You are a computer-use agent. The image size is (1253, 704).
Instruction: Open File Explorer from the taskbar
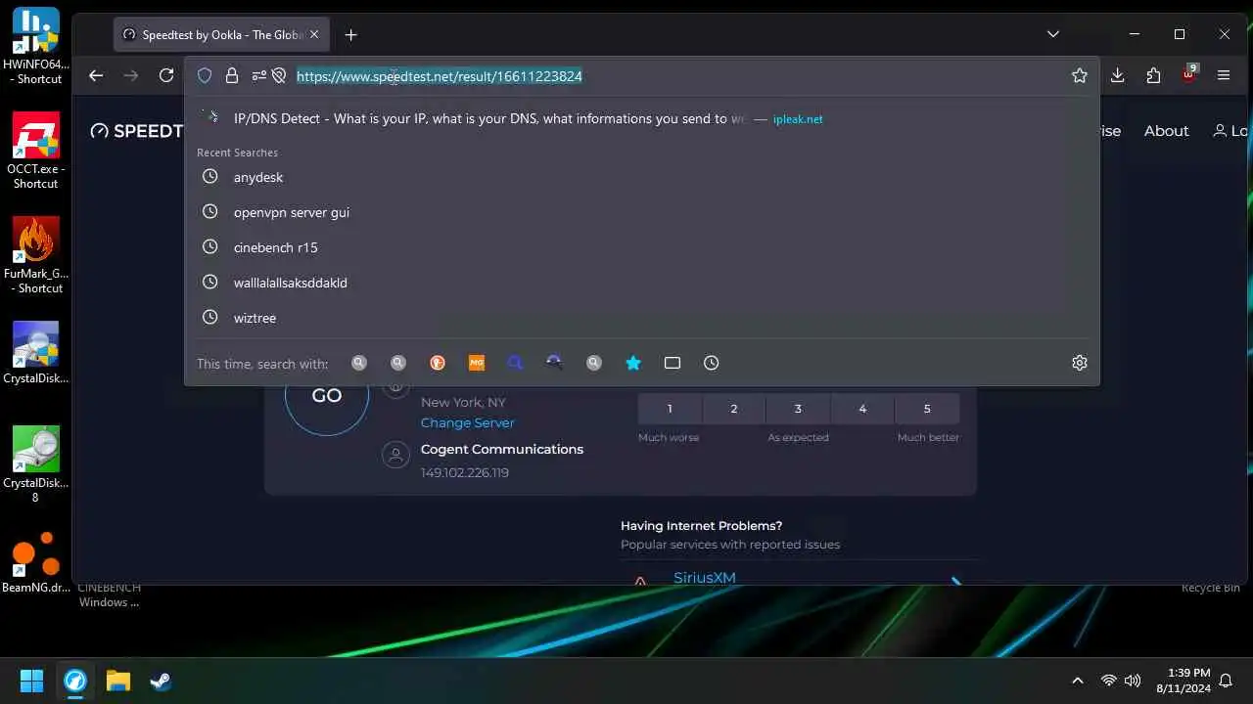point(118,681)
